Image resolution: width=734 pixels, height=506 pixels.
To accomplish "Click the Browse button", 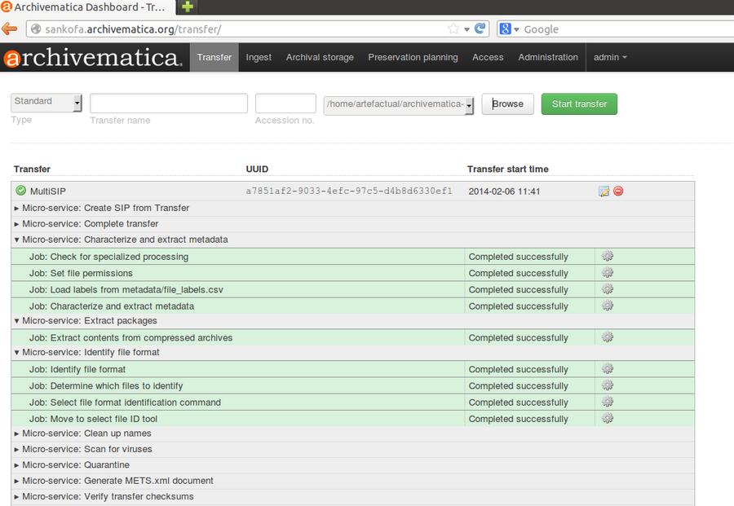I will pyautogui.click(x=507, y=103).
